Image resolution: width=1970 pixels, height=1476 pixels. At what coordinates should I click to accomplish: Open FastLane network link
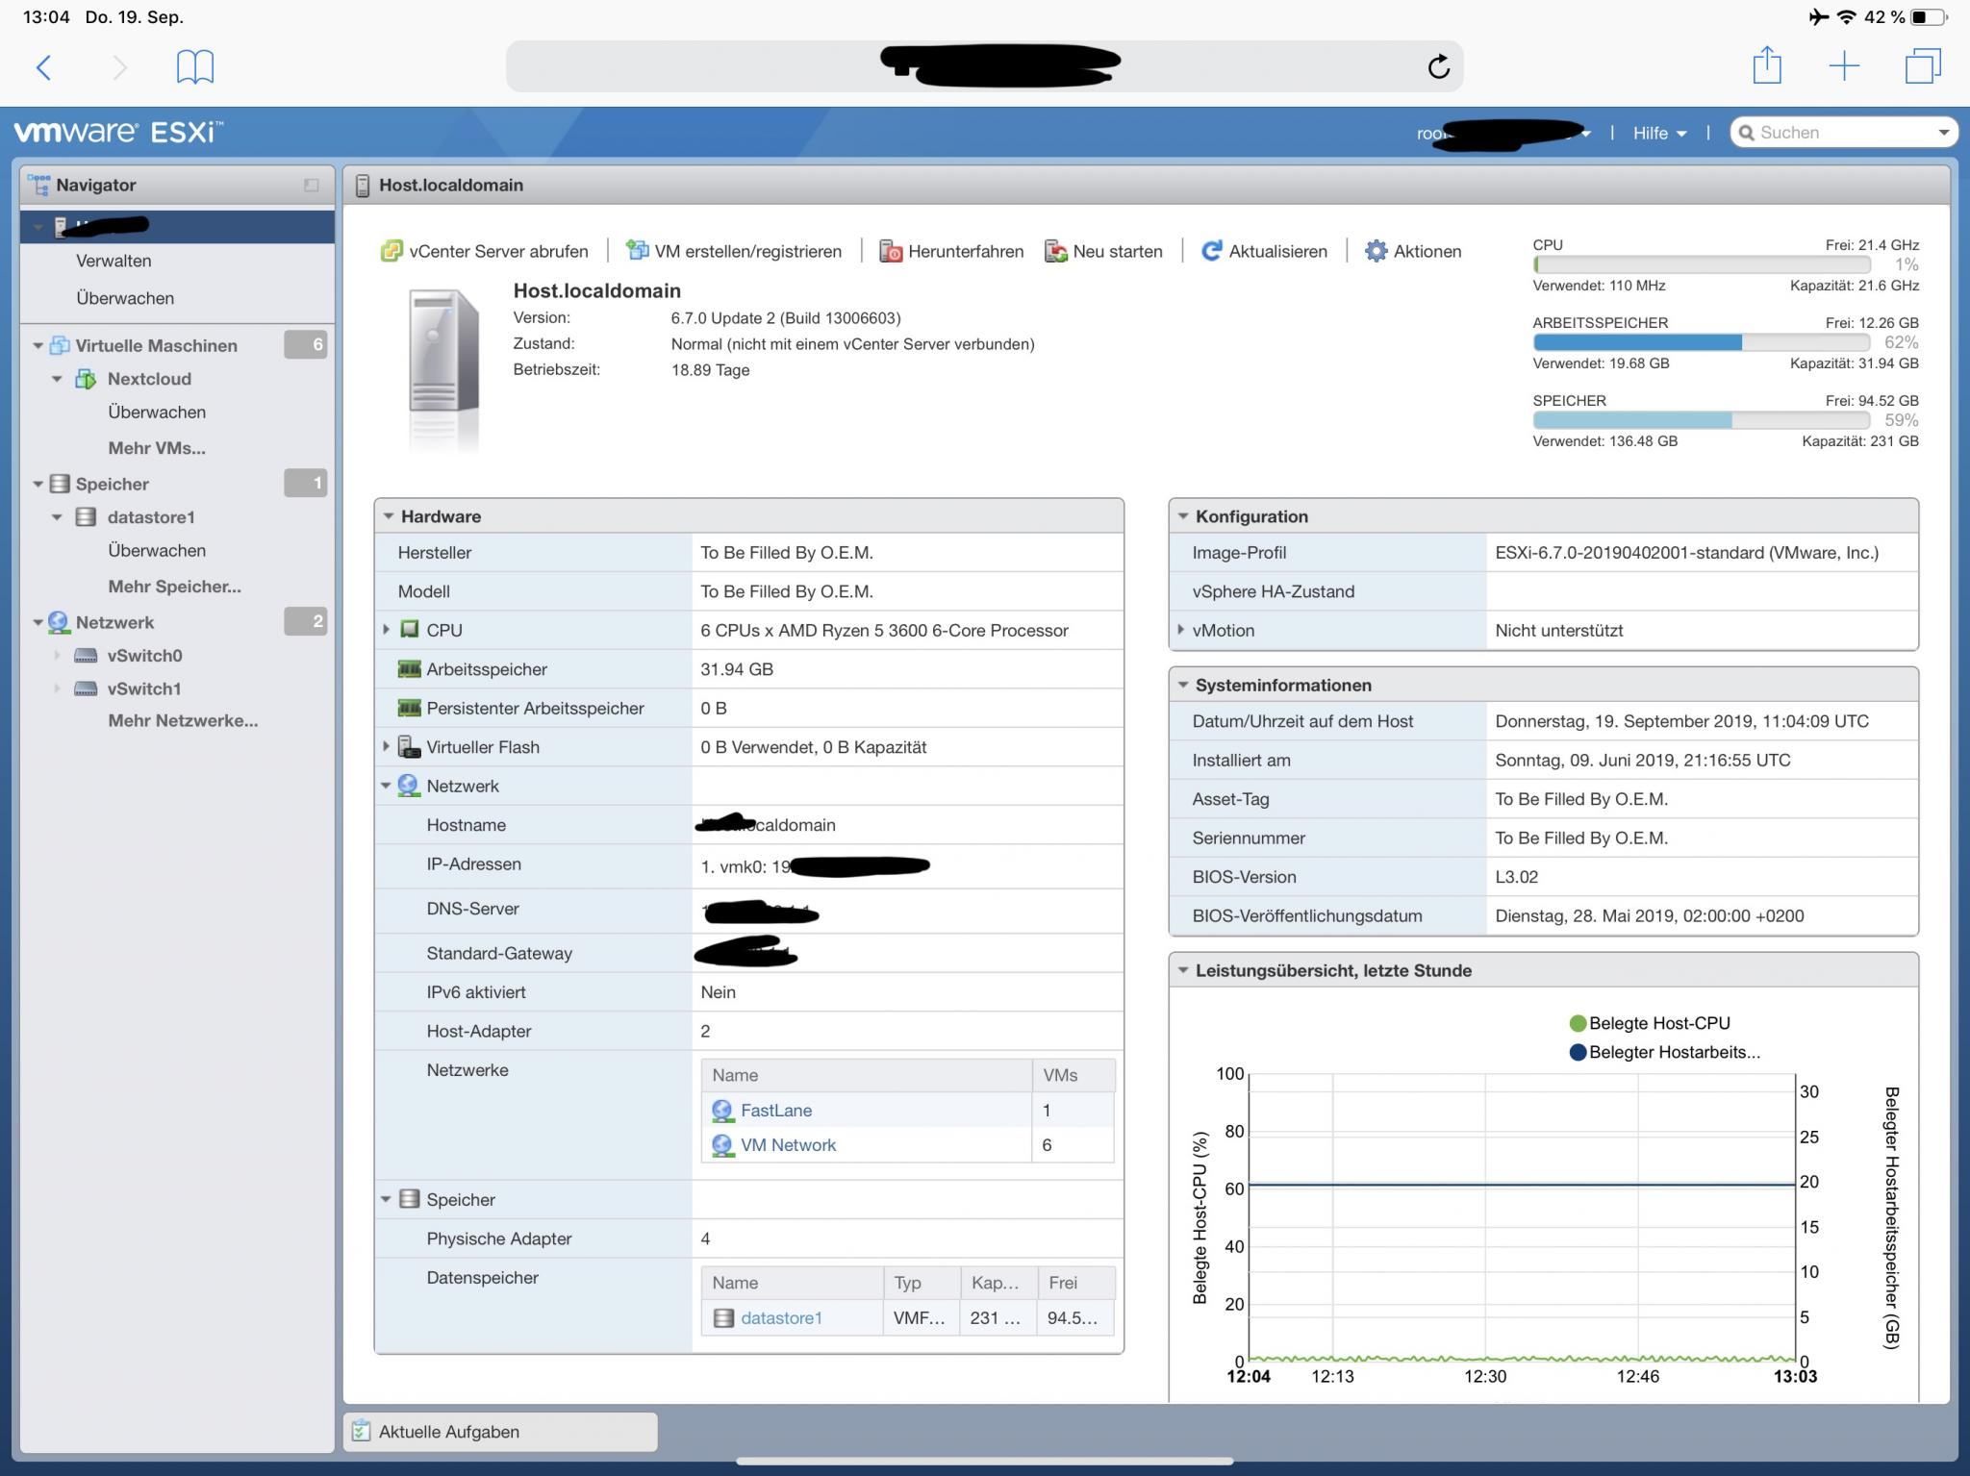click(776, 1111)
